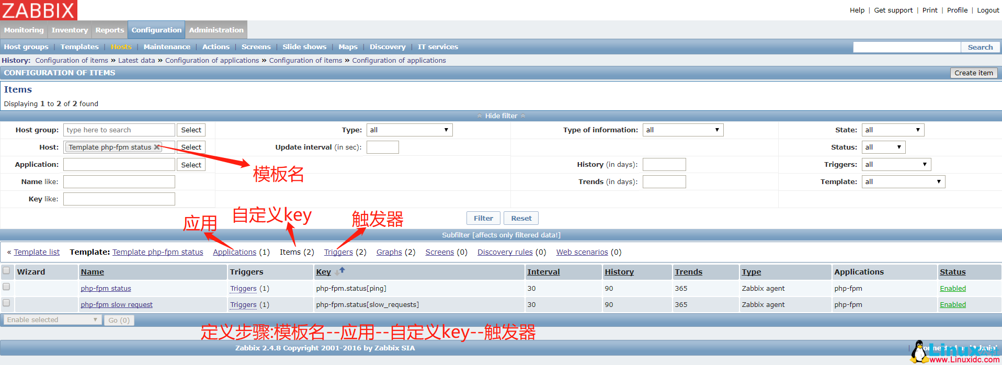Image resolution: width=1002 pixels, height=365 pixels.
Task: Click the Logout link
Action: pos(988,10)
